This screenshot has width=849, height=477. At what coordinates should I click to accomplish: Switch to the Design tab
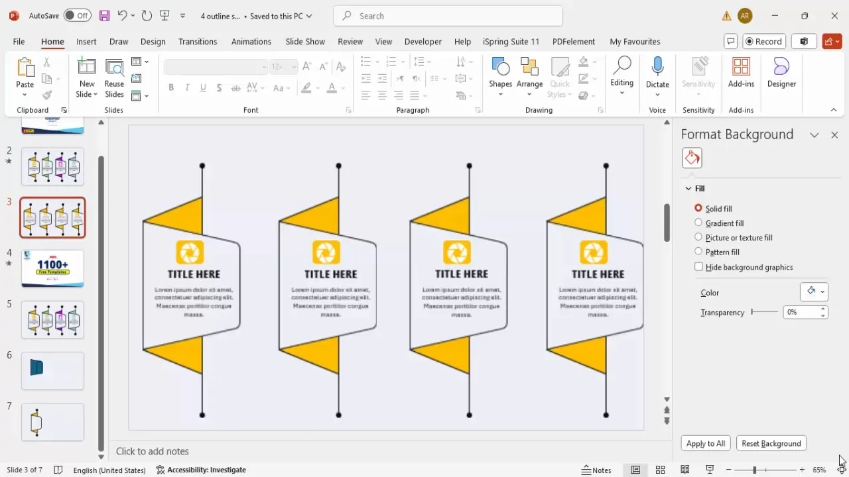click(153, 41)
